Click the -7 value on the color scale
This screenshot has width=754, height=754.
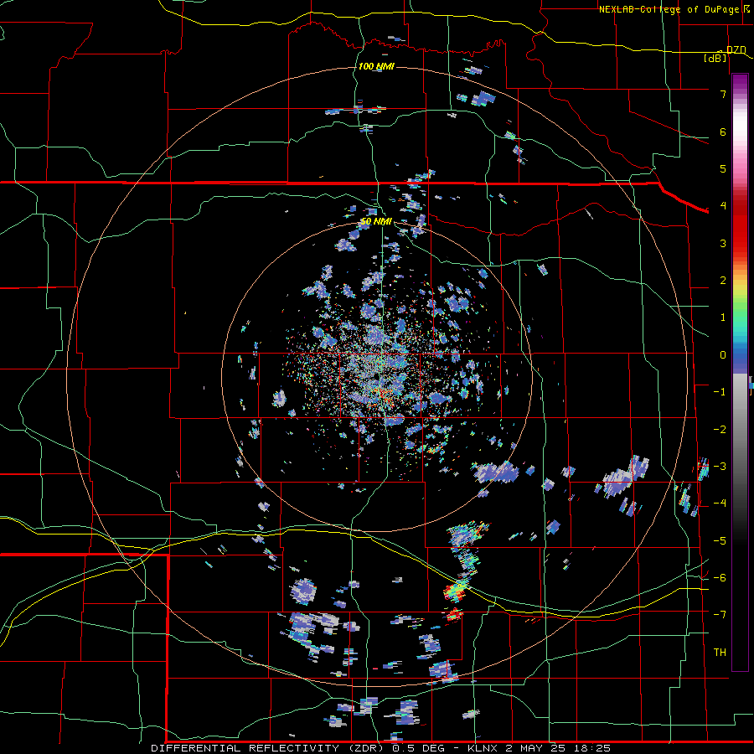coord(720,615)
